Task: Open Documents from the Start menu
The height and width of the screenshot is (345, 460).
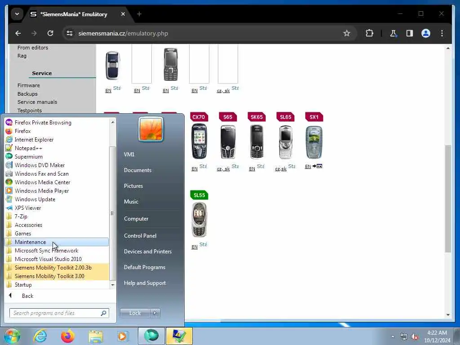Action: point(137,170)
